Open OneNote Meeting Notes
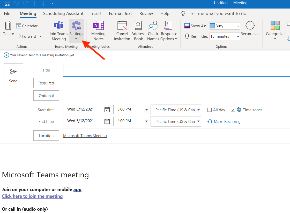290x213 pixels. (98, 31)
